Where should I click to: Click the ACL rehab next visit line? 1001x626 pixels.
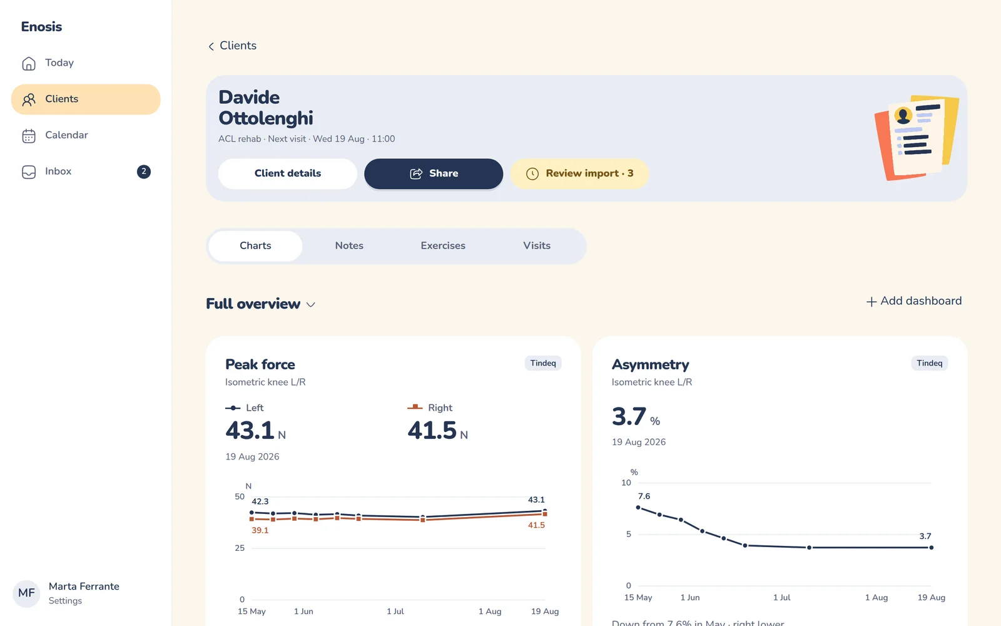pos(307,139)
